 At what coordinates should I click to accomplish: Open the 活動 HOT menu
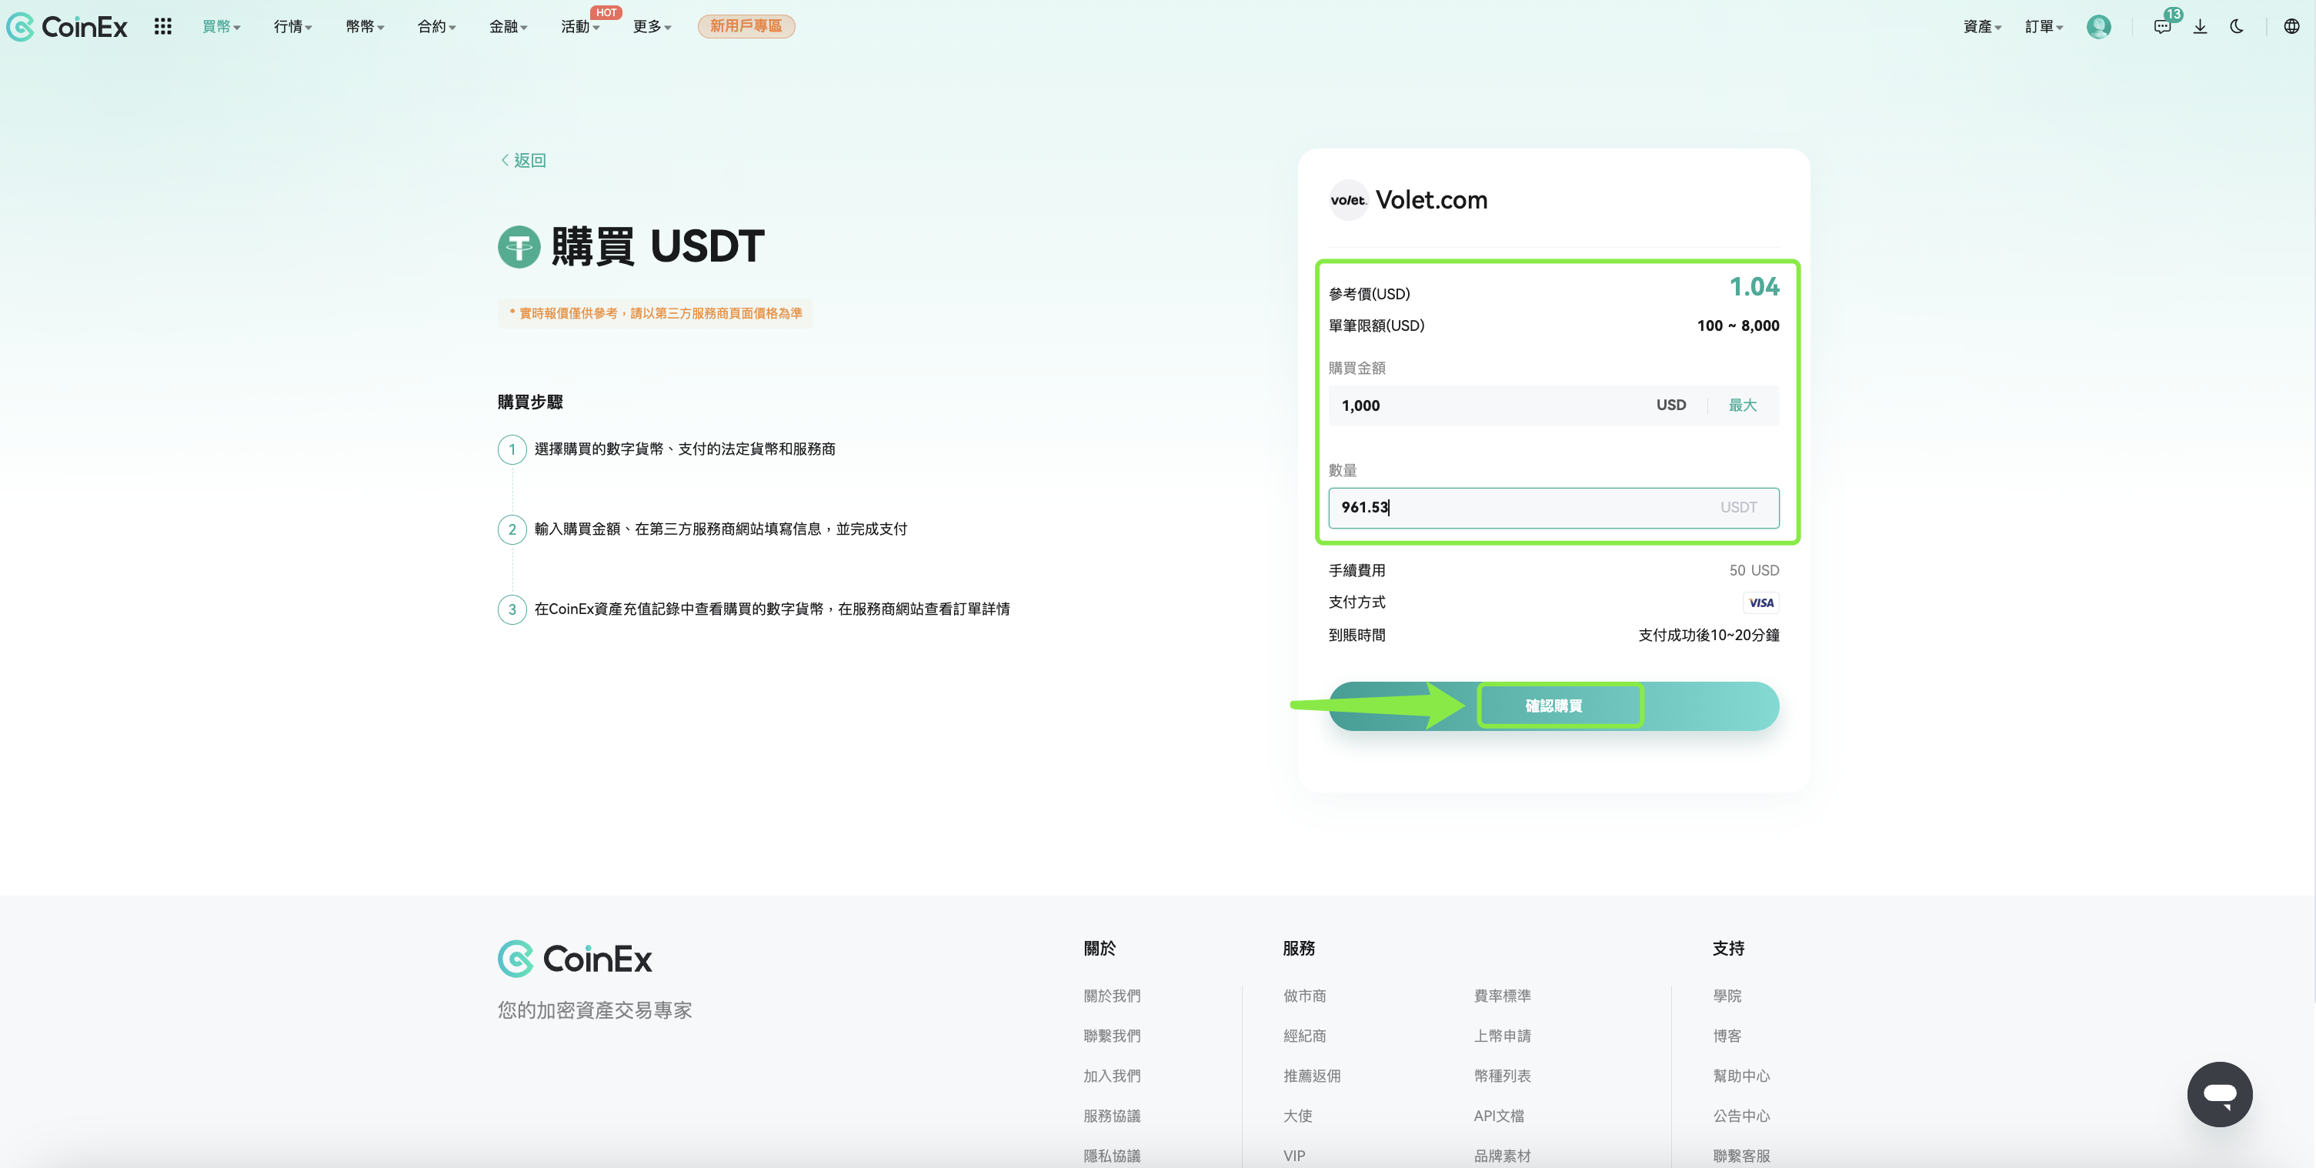coord(580,26)
